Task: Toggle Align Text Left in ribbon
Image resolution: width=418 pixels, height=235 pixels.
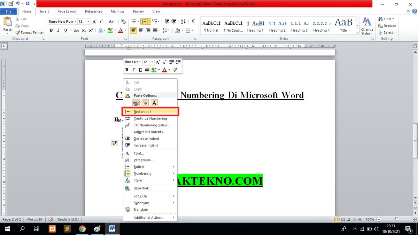Action: point(133,31)
